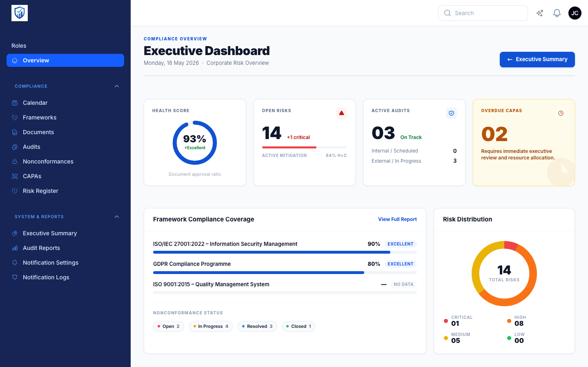Click the High 08 legend entry
This screenshot has width=588, height=367.
(517, 321)
